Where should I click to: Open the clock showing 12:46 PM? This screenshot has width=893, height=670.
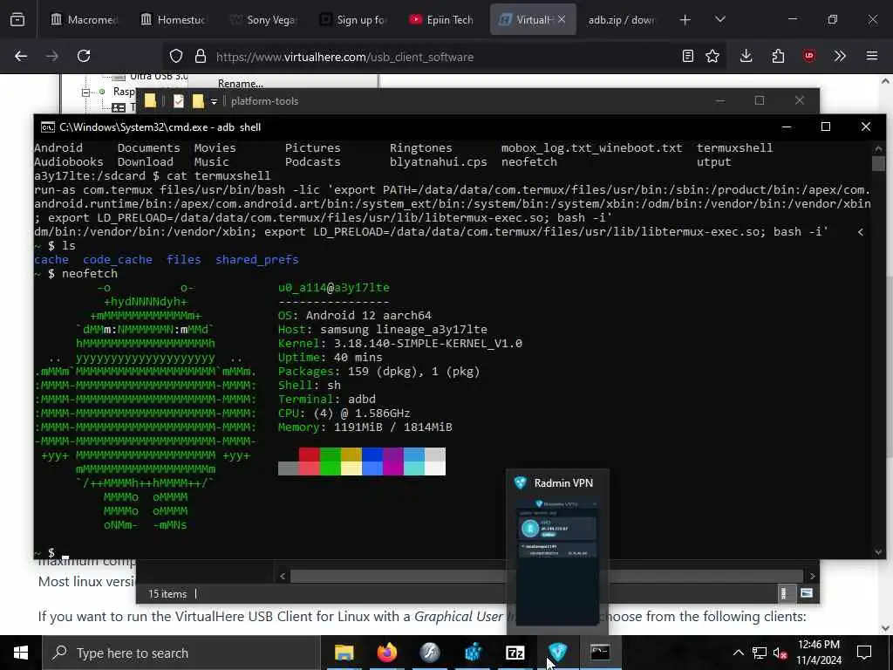(x=819, y=653)
